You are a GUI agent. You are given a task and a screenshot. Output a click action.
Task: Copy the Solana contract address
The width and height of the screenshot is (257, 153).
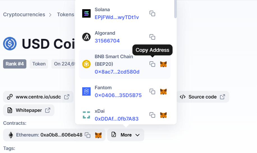152,13
